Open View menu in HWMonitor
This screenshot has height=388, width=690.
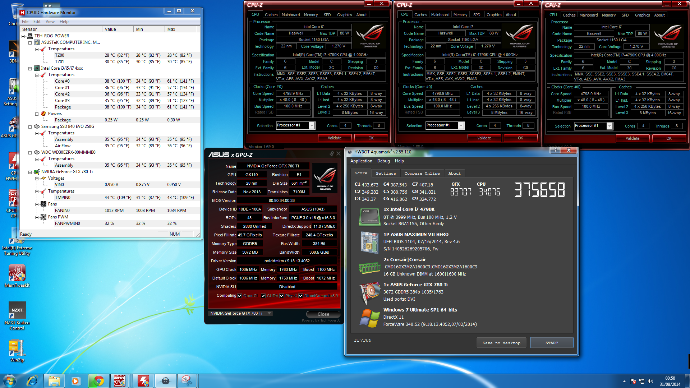click(50, 22)
